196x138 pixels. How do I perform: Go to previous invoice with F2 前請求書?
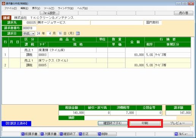click(x=30, y=134)
